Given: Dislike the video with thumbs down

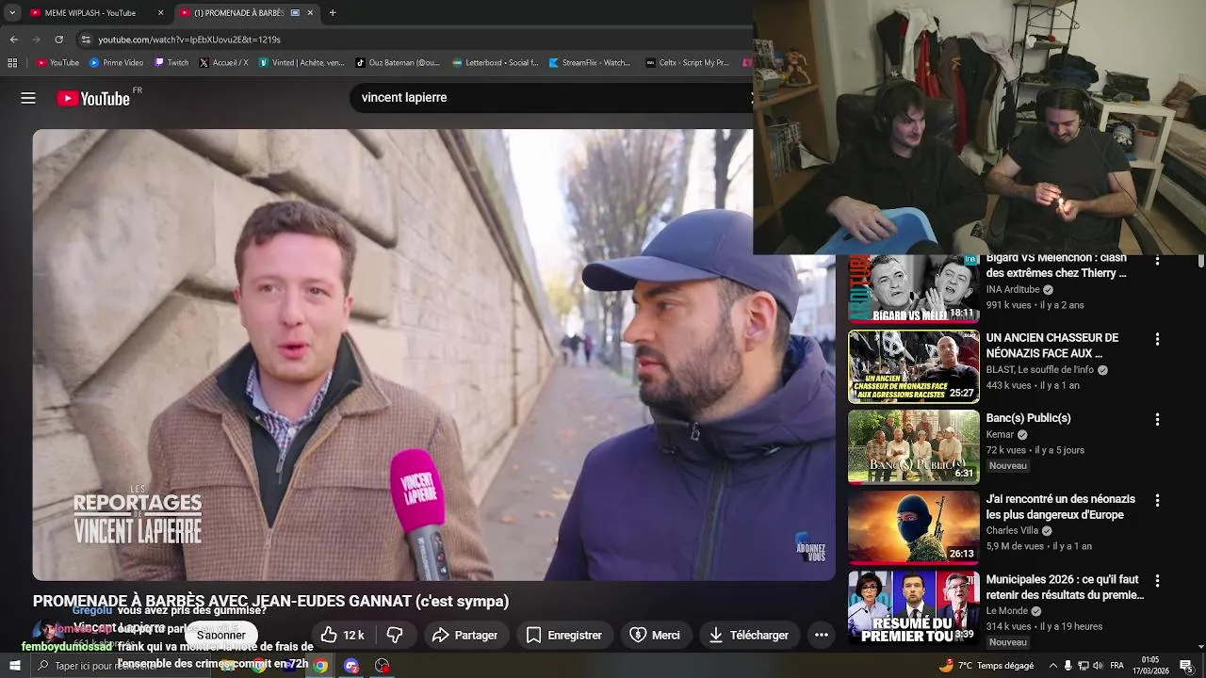Looking at the screenshot, I should coord(395,635).
